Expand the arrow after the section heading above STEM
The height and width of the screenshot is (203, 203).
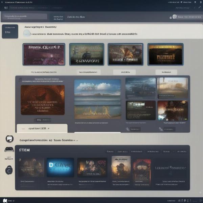pos(77,140)
